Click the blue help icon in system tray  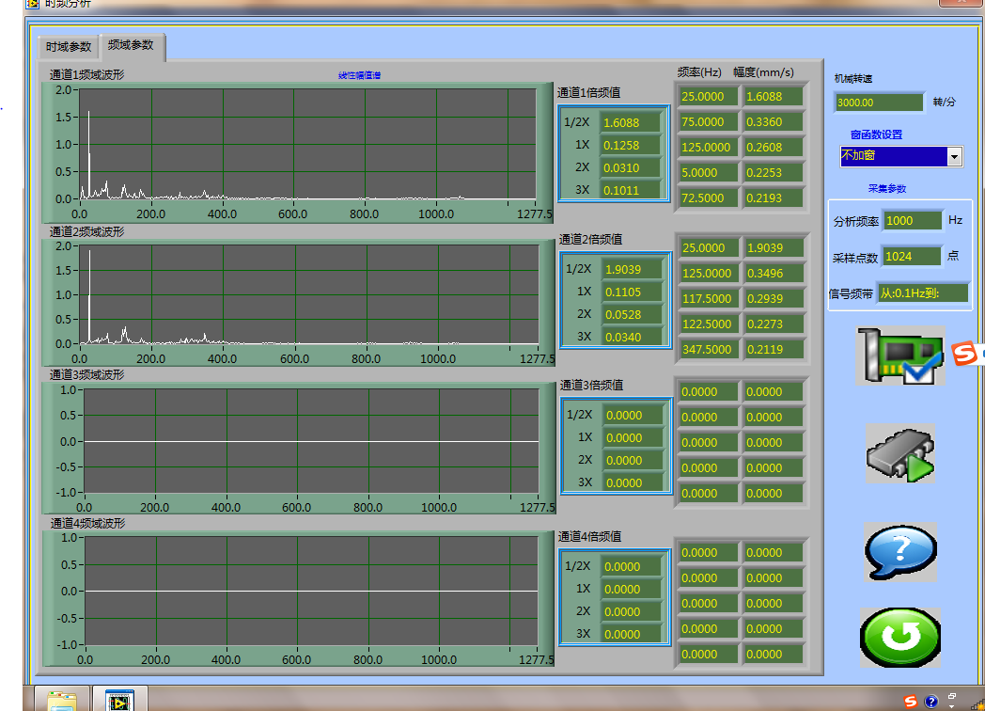point(930,702)
